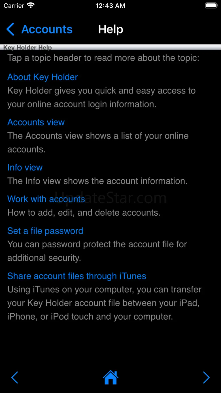The height and width of the screenshot is (393, 221).
Task: Open the About Key Holder topic
Action: (42, 77)
